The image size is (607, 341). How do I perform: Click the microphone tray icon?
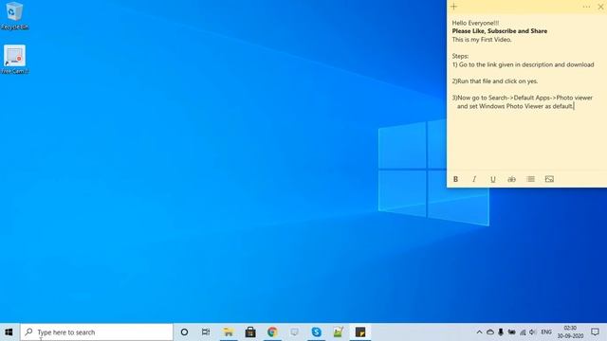point(501,332)
